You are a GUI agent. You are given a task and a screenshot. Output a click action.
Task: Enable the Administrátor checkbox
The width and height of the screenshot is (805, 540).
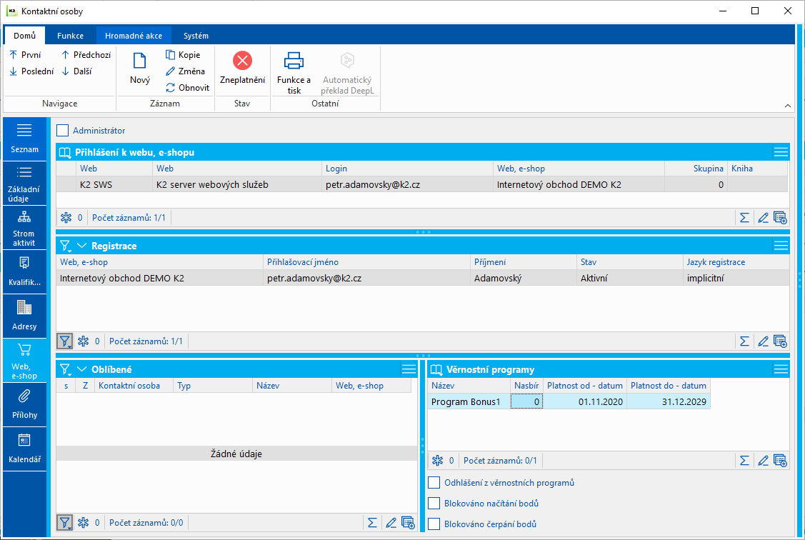(63, 131)
